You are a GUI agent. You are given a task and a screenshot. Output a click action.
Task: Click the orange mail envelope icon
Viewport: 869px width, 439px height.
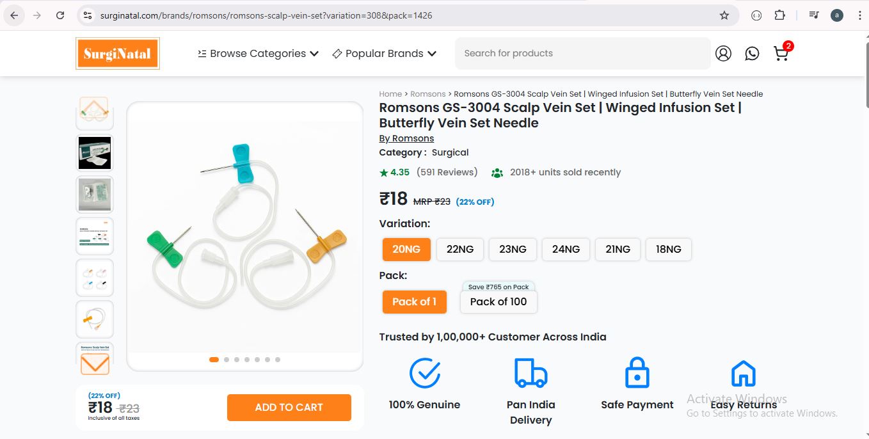point(95,363)
